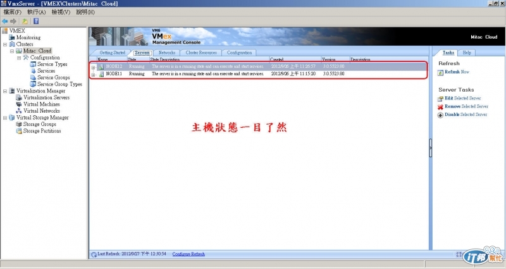Click the Back arrow toolbar icon

coord(5,22)
